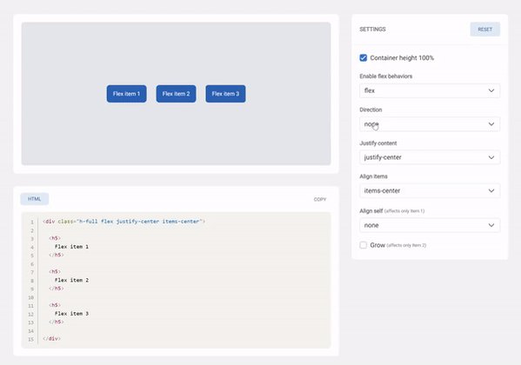Click the opening h5 tag on line 3
Screen dimensions: 521x365
click(x=55, y=238)
